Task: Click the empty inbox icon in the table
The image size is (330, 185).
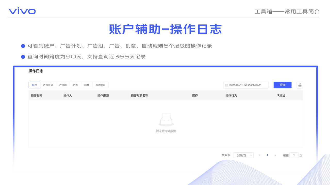Action: click(166, 120)
